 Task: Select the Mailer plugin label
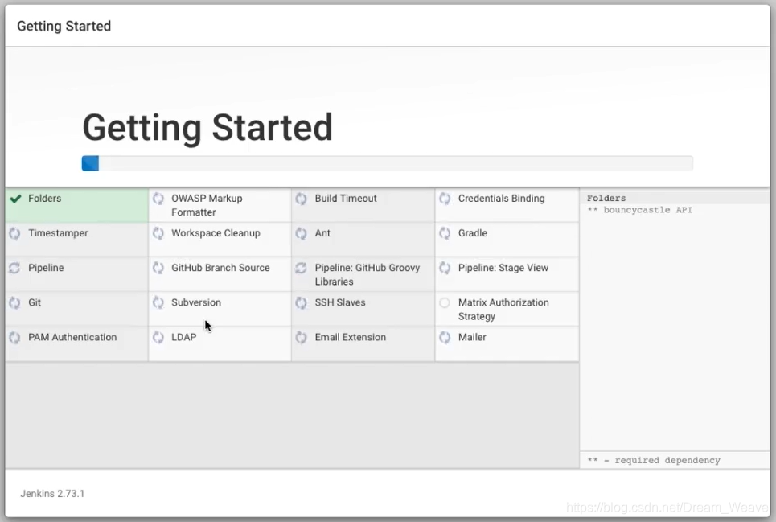pyautogui.click(x=472, y=337)
